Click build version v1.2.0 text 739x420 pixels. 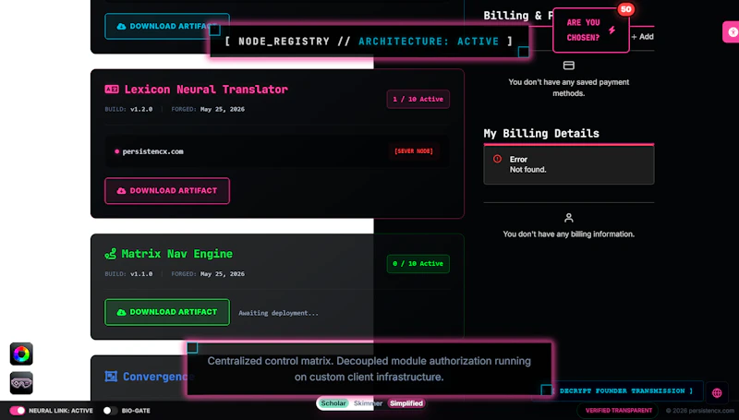(x=141, y=109)
